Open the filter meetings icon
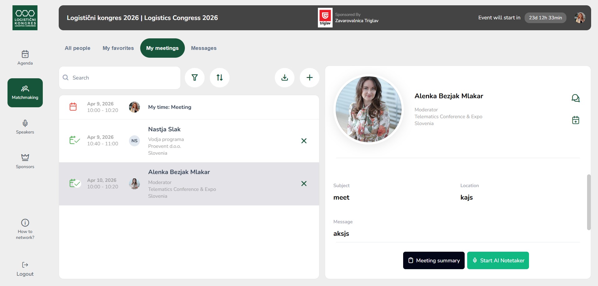598x286 pixels. tap(195, 78)
